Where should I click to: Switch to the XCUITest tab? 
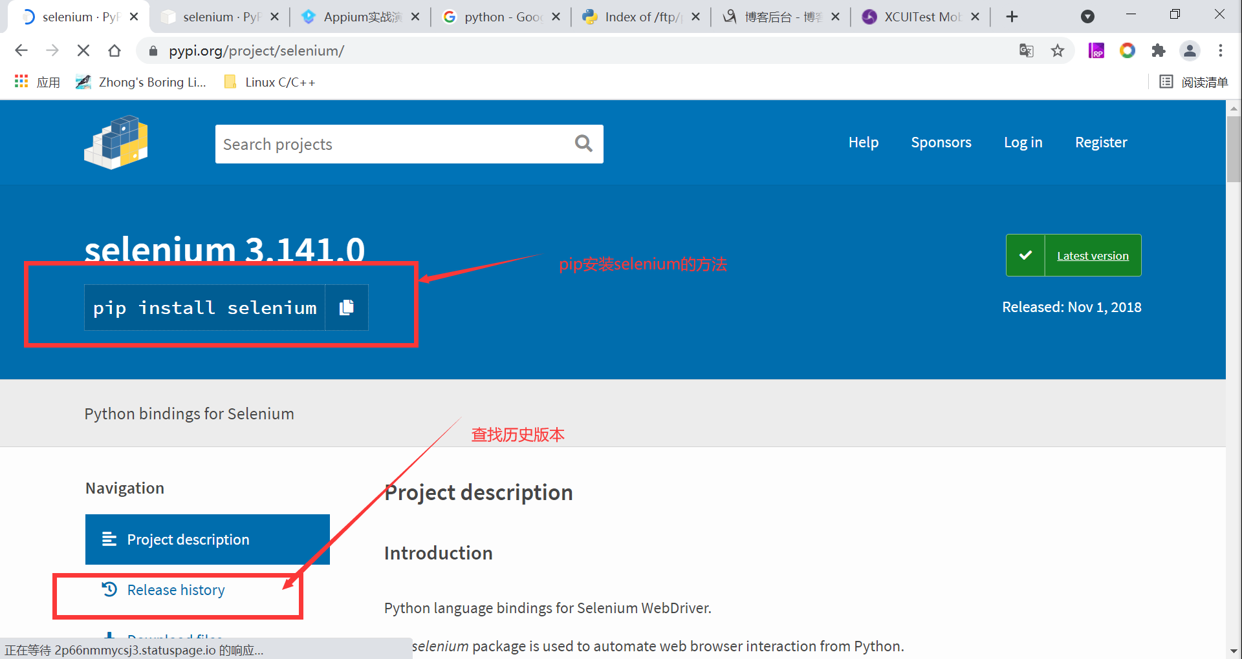pyautogui.click(x=921, y=17)
